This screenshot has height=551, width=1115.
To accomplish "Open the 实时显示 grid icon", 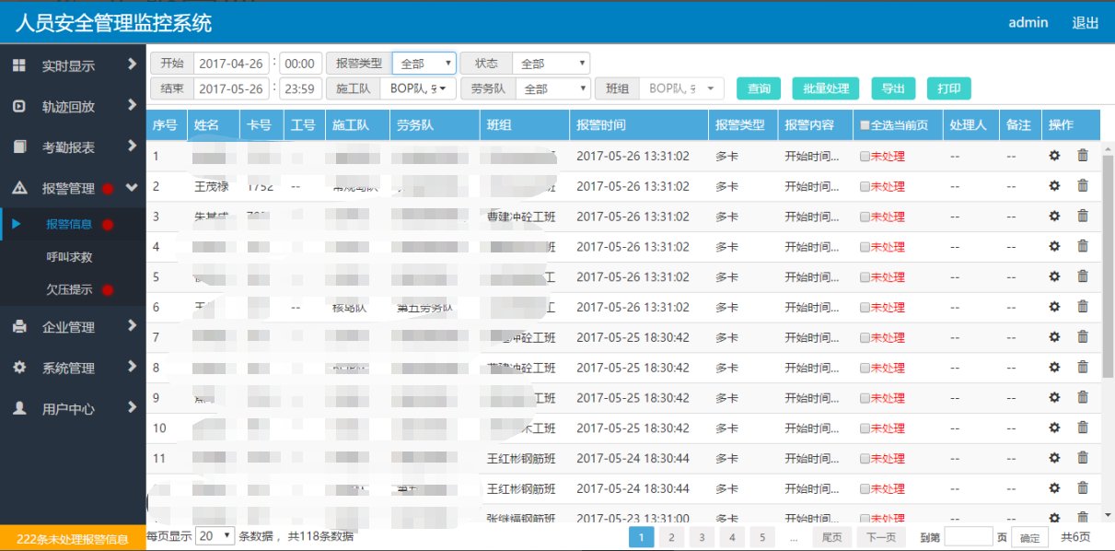I will 19,65.
